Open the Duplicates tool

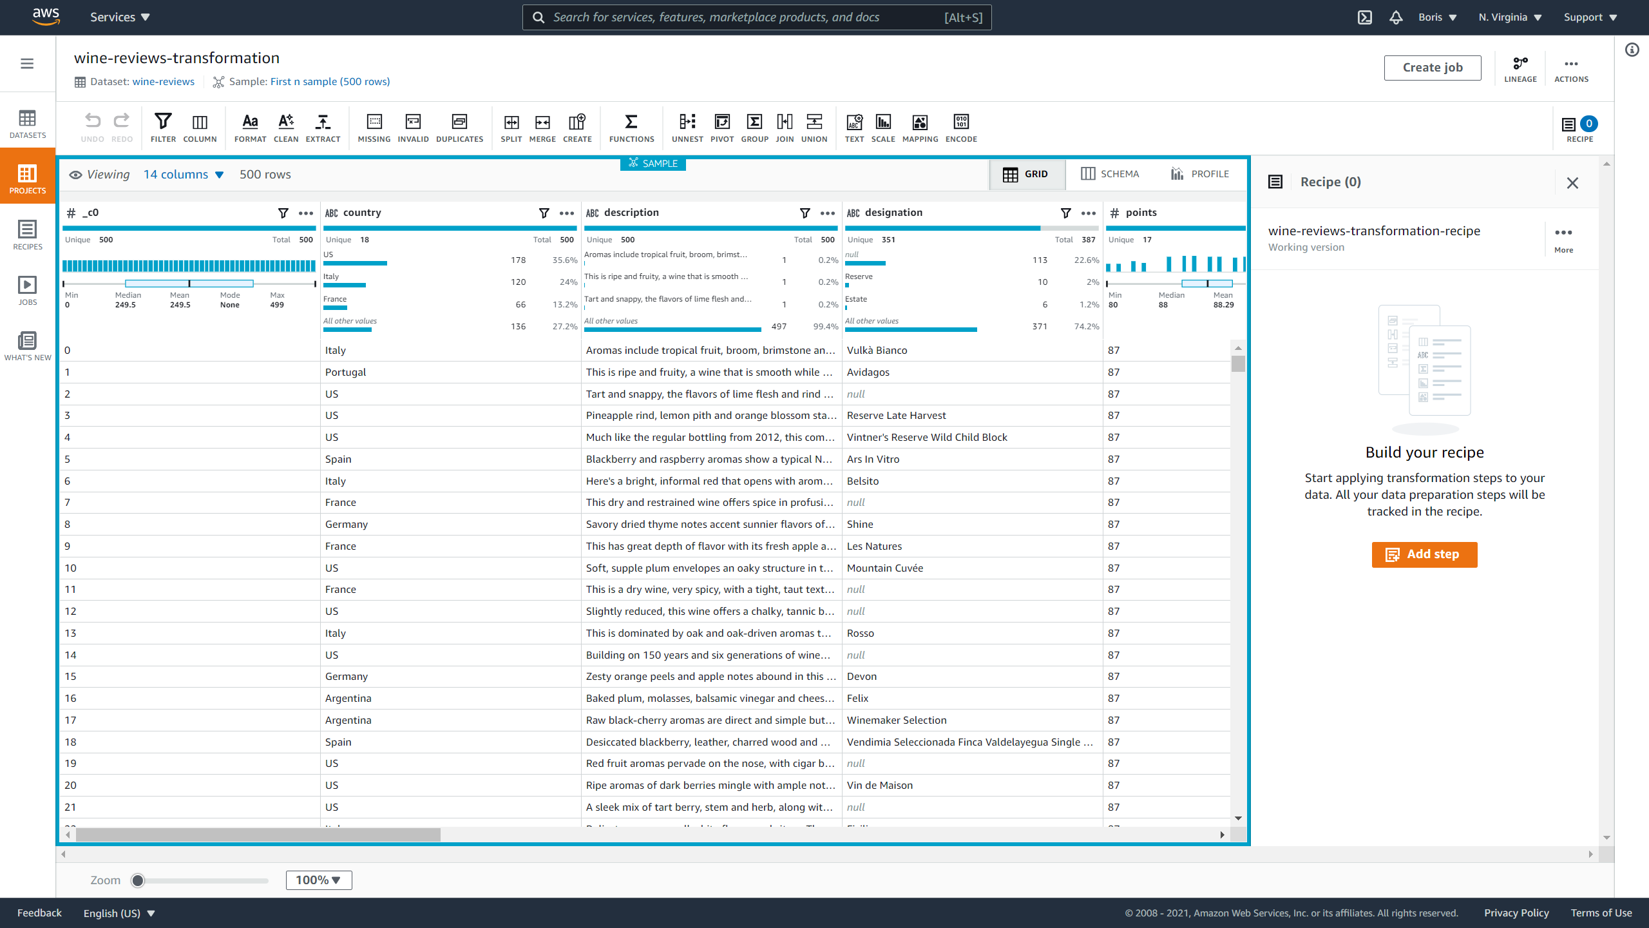[459, 128]
